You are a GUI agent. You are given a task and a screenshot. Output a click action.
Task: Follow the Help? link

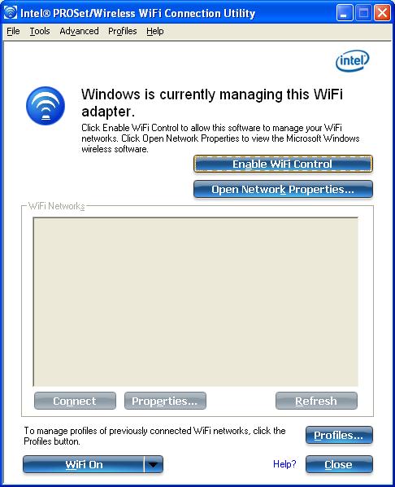coord(284,464)
